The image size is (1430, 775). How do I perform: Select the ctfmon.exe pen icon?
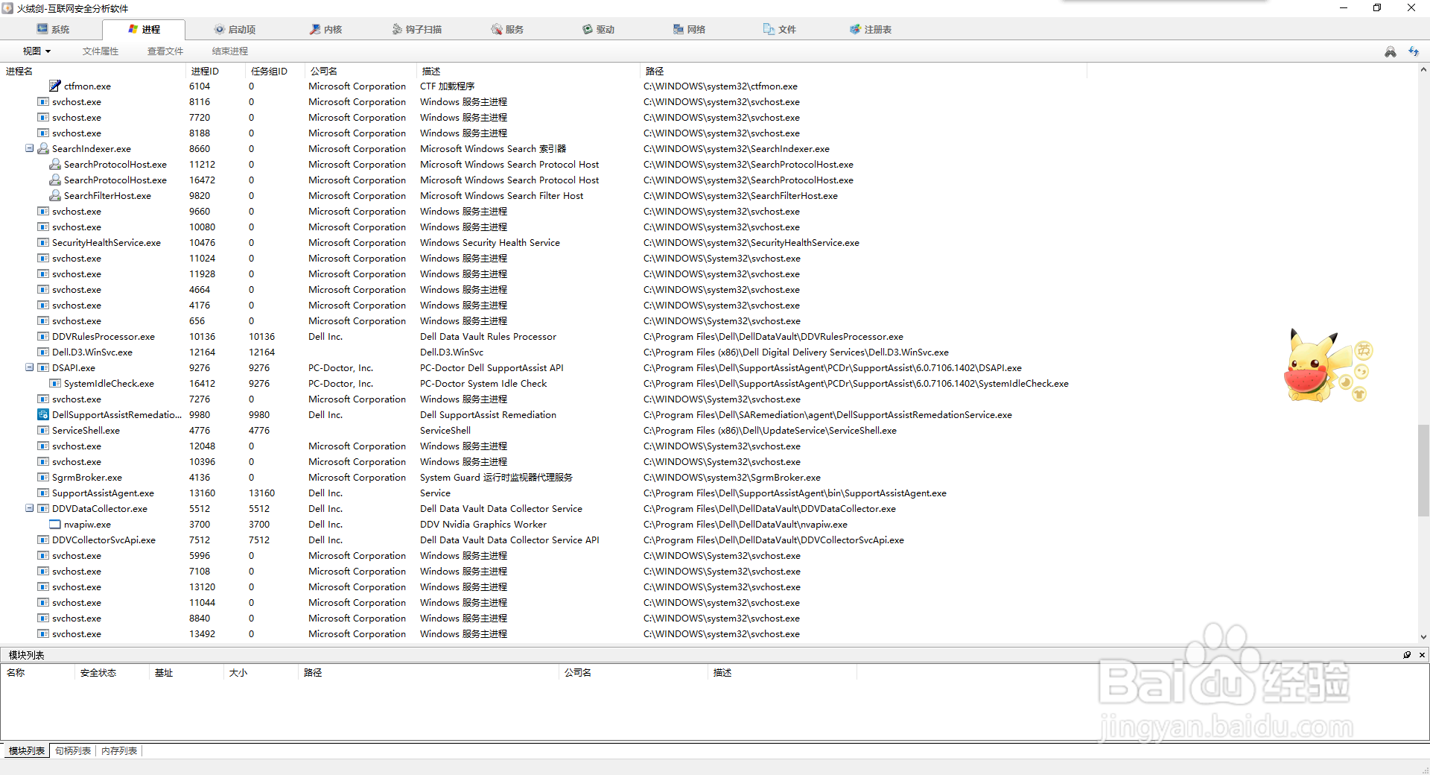[x=55, y=86]
